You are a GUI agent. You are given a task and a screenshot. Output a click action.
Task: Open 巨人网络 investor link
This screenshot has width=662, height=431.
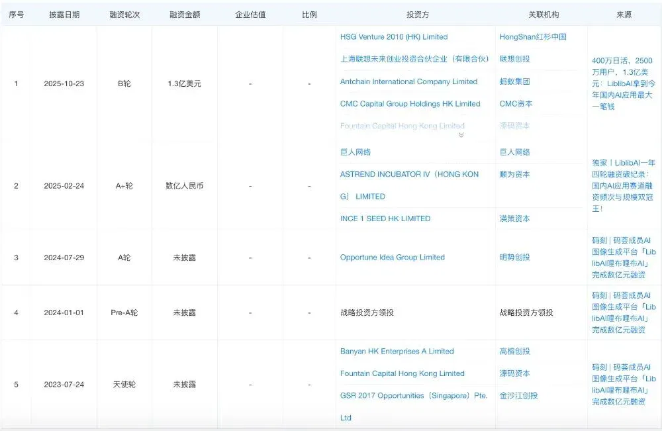pos(355,152)
